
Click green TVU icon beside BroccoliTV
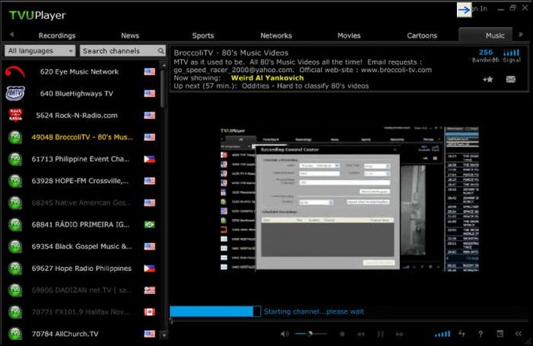tap(15, 137)
